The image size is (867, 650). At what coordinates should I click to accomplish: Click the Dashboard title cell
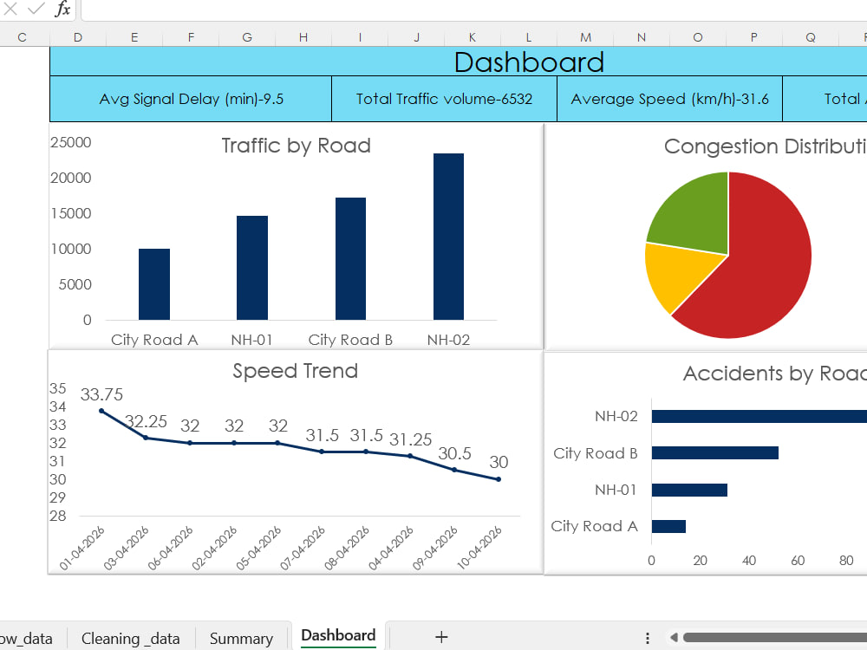click(459, 62)
